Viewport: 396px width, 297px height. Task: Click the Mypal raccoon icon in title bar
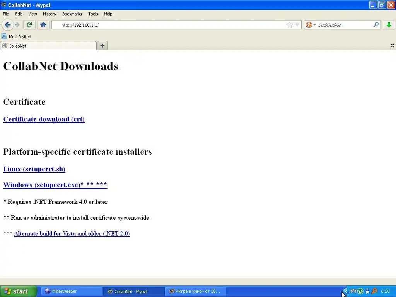point(4,5)
